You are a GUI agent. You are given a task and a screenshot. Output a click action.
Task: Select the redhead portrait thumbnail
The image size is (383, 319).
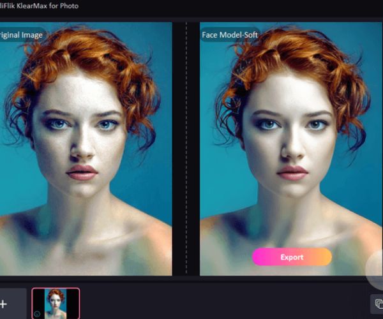pyautogui.click(x=56, y=304)
